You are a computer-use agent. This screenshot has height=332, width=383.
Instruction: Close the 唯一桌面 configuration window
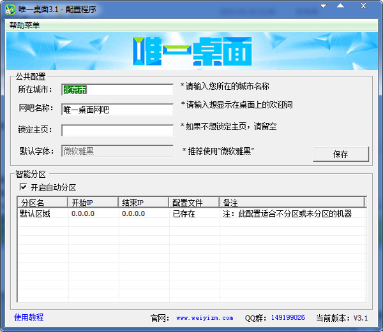pyautogui.click(x=362, y=7)
